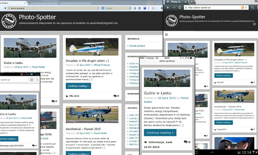Click the magnifier search icon in tablet browser
The width and height of the screenshot is (258, 155).
(x=253, y=8)
